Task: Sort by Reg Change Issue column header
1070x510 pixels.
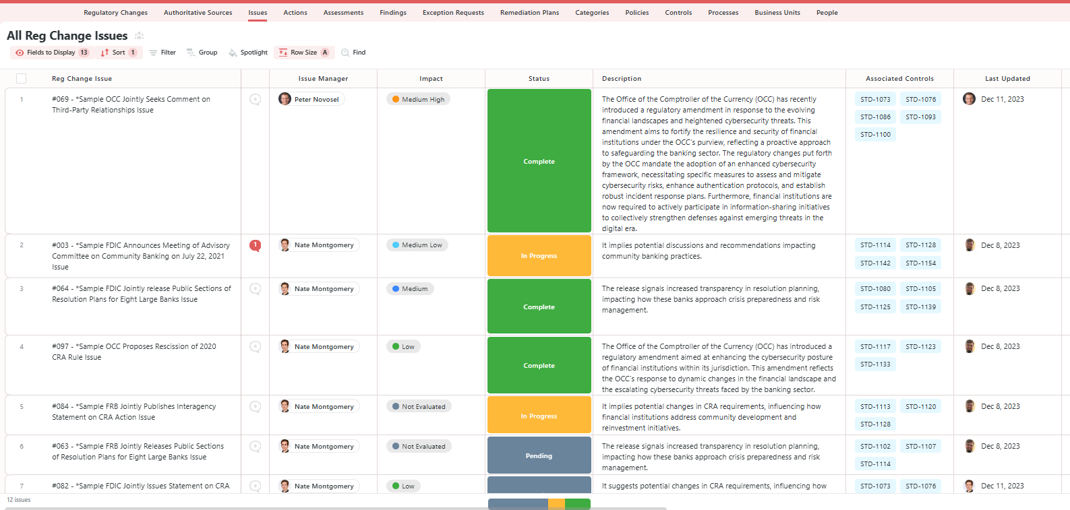Action: pyautogui.click(x=82, y=79)
